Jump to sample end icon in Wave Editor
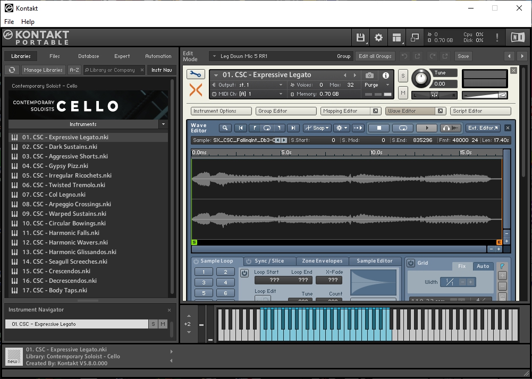 pyautogui.click(x=293, y=128)
